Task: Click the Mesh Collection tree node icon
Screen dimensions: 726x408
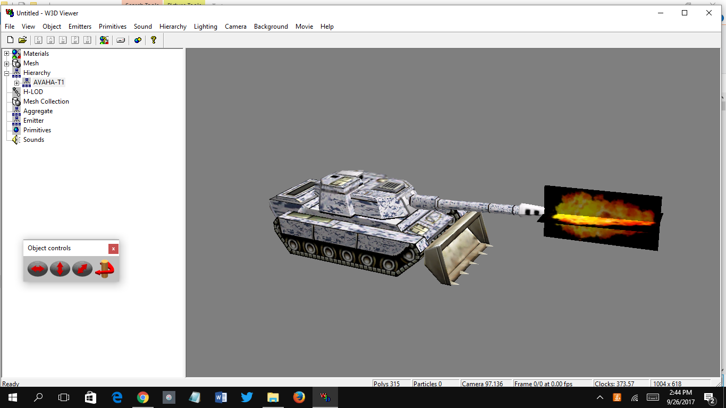Action: tap(16, 101)
